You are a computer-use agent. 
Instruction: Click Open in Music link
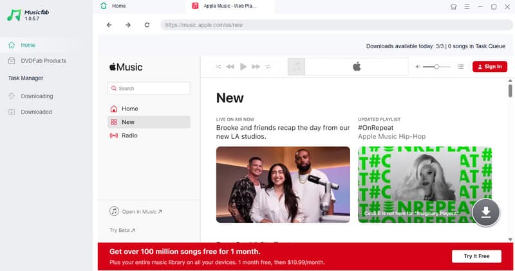[x=136, y=211]
